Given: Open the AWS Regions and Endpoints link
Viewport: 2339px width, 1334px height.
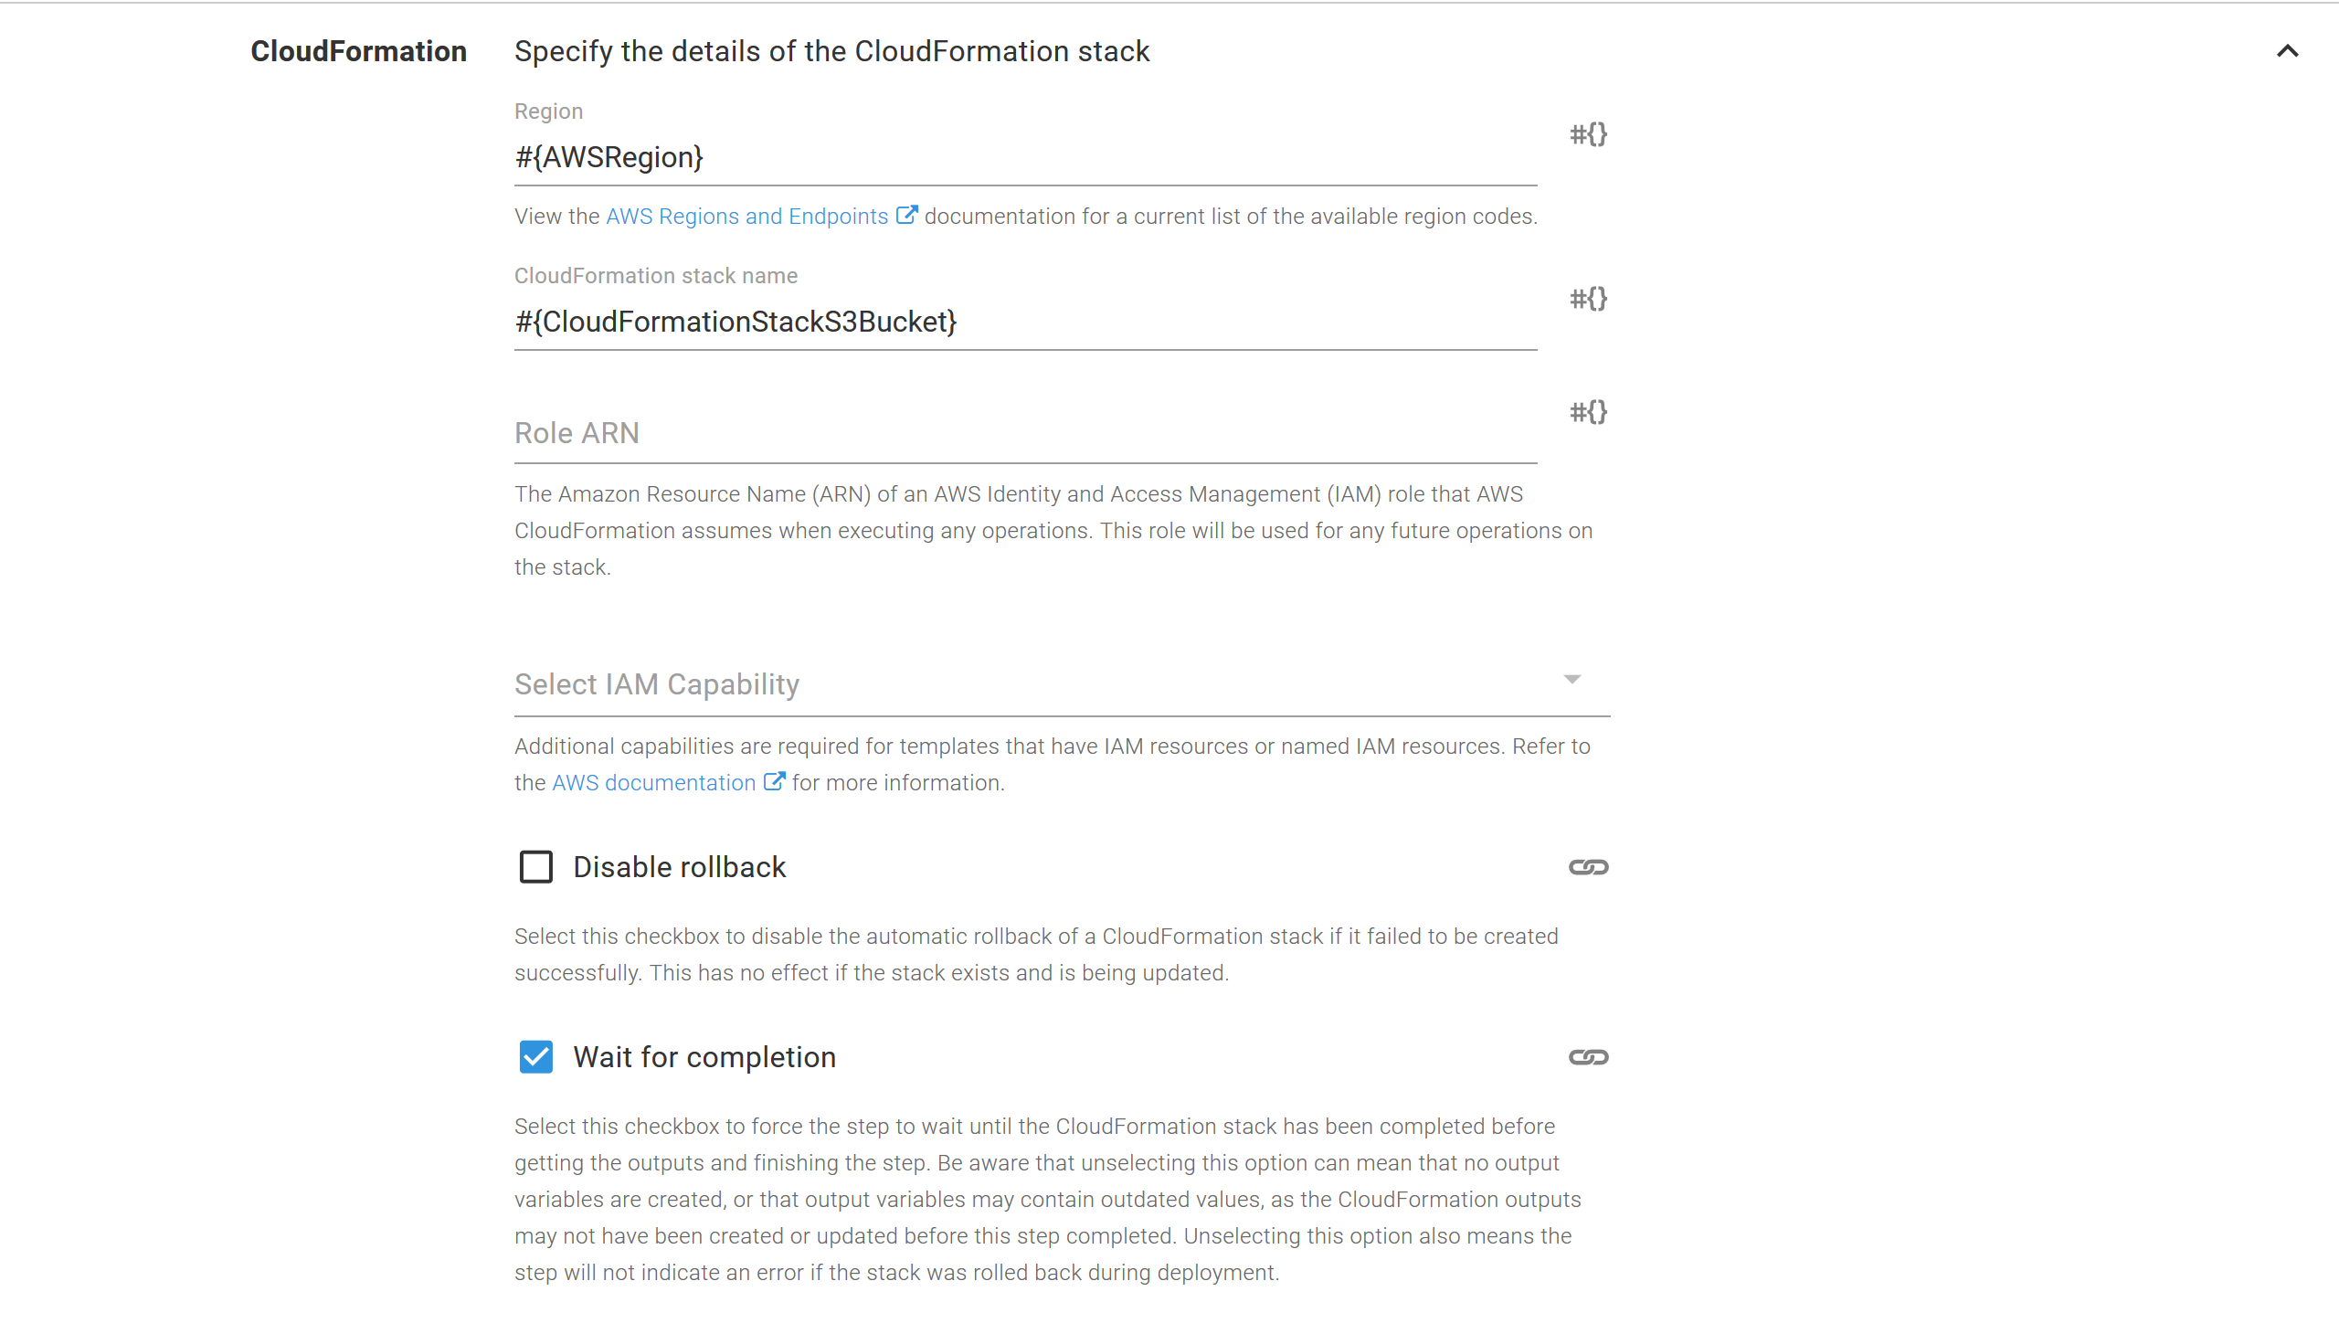Looking at the screenshot, I should [746, 217].
